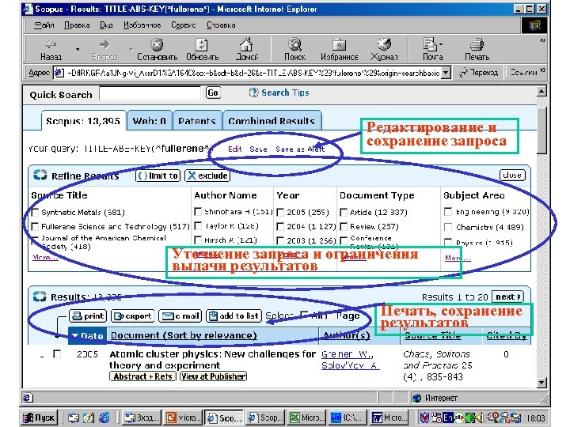Stop page loading with Остановить icon

(x=157, y=44)
